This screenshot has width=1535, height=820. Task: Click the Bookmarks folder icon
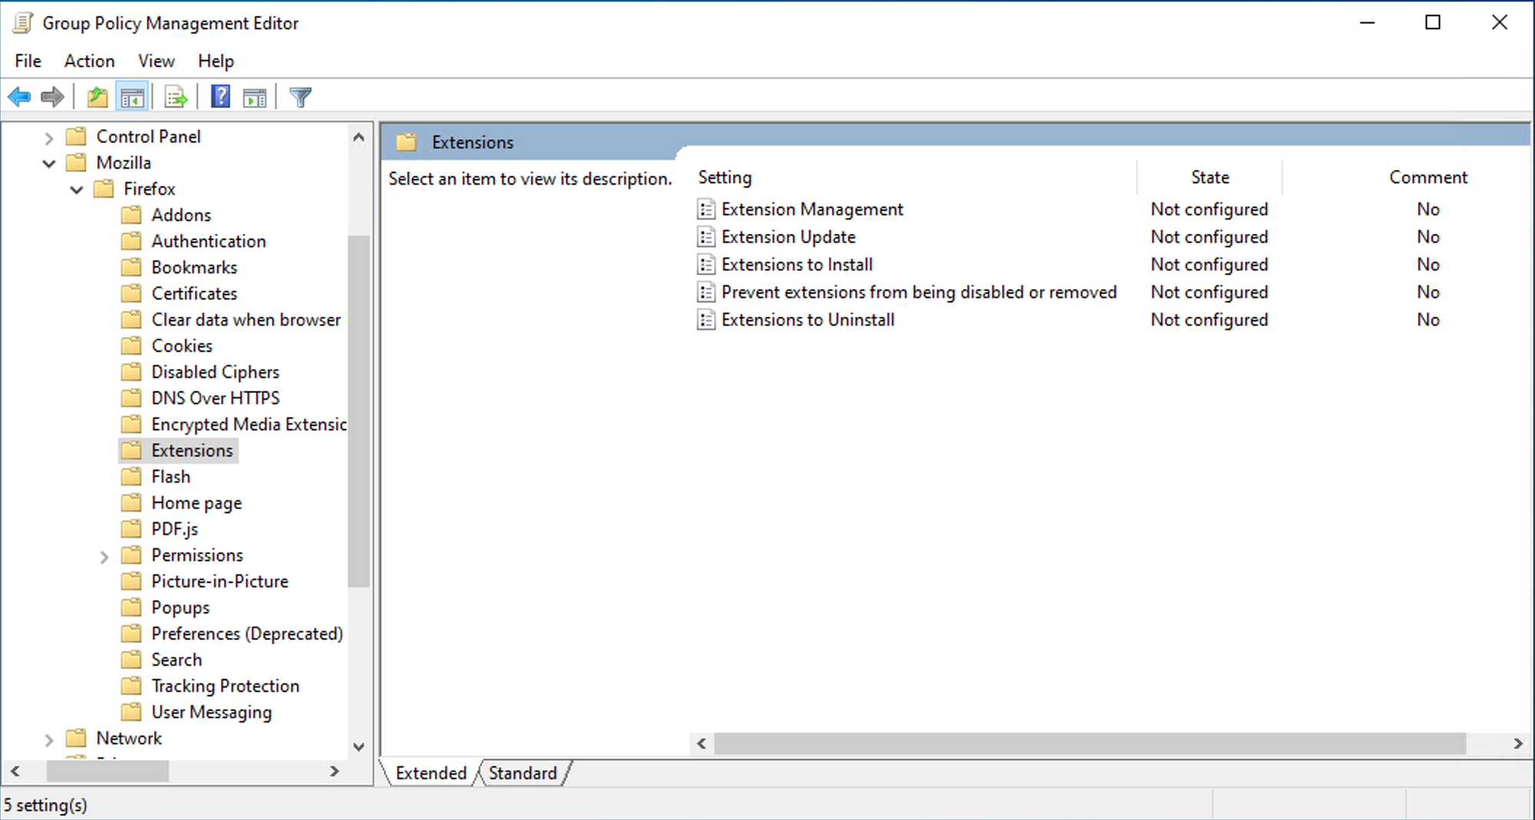click(132, 267)
